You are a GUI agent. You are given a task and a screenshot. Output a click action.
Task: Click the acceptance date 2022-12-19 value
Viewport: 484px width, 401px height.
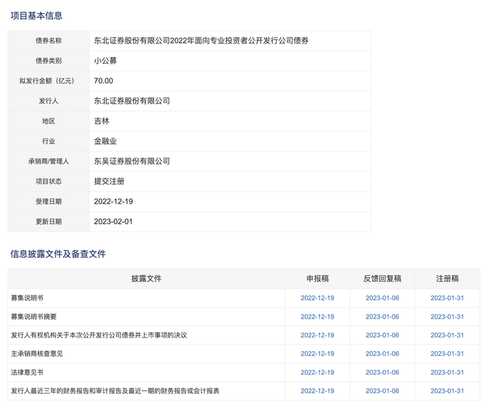[113, 201]
